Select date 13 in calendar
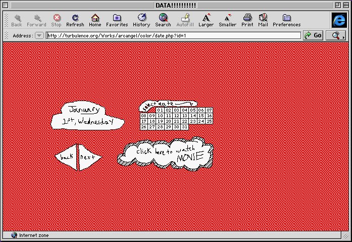This screenshot has height=242, width=352. (185, 116)
